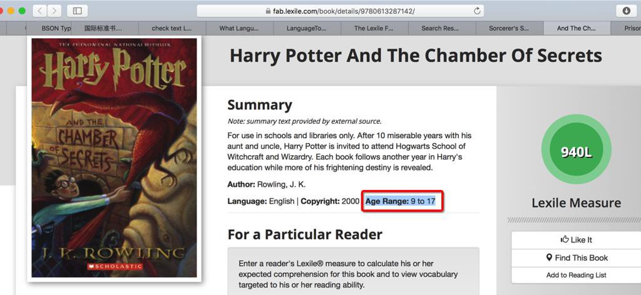Click the thumbs-up icon on Like It
The image size is (641, 295).
565,239
